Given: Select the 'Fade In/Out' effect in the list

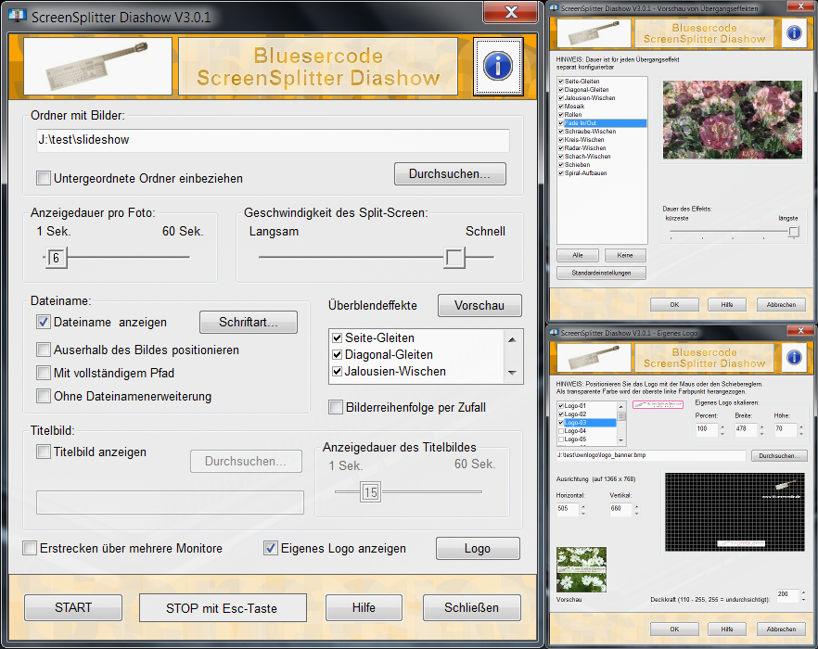Looking at the screenshot, I should click(584, 122).
